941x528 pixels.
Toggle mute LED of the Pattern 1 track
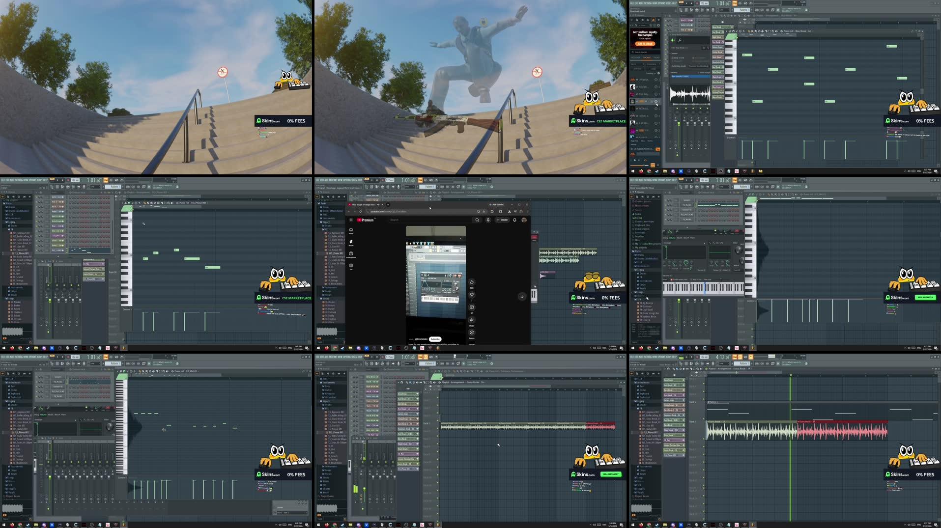(704, 418)
